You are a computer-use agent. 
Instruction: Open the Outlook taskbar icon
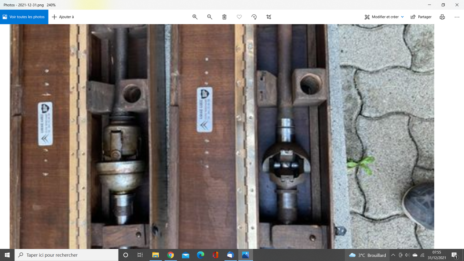[x=230, y=255]
